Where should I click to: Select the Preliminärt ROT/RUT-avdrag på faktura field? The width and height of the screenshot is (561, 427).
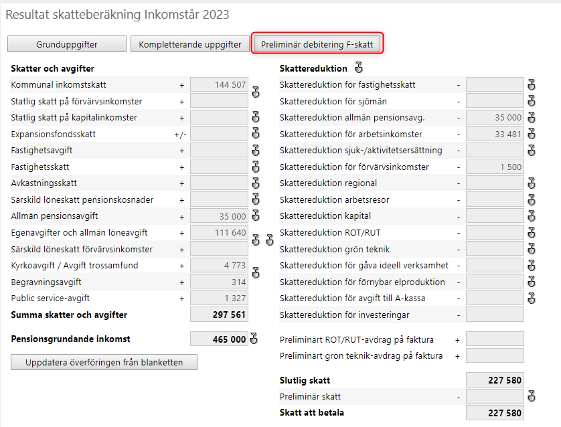495,339
